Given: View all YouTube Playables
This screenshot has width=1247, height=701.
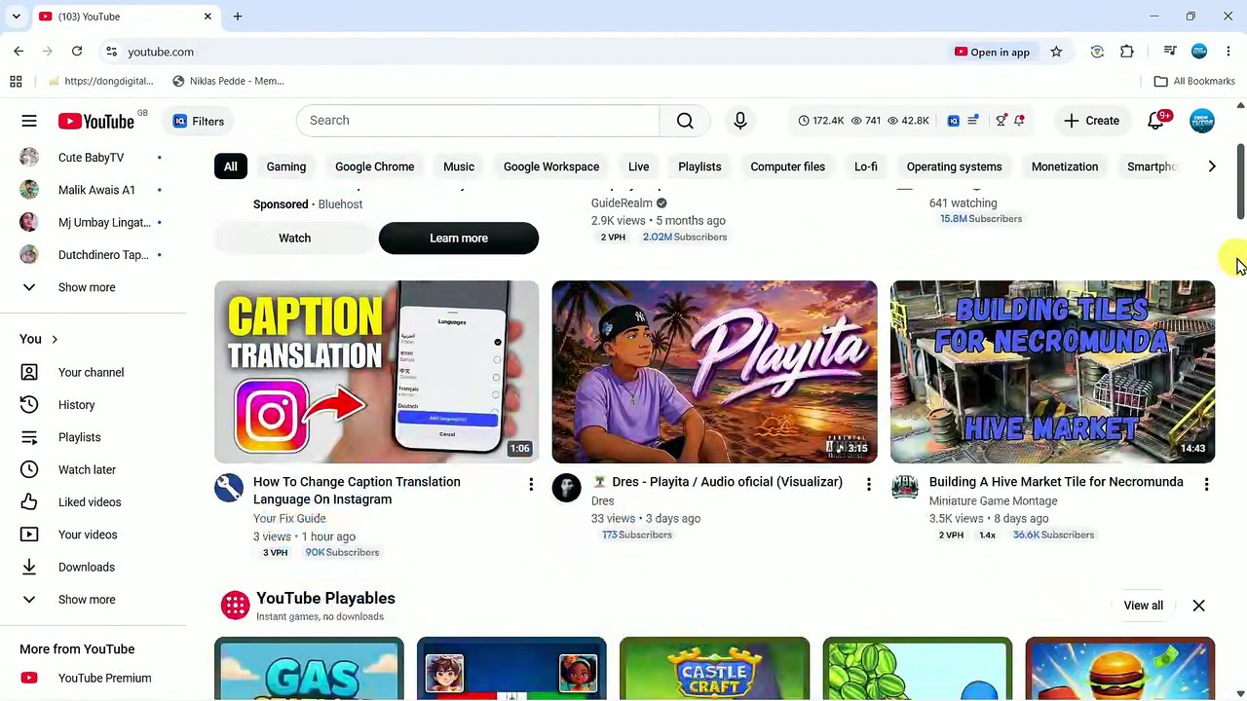Looking at the screenshot, I should pyautogui.click(x=1144, y=606).
